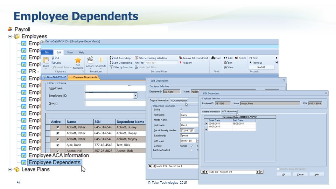
Task: Open the Birth Date dropdown arrow
Action: coord(197,141)
